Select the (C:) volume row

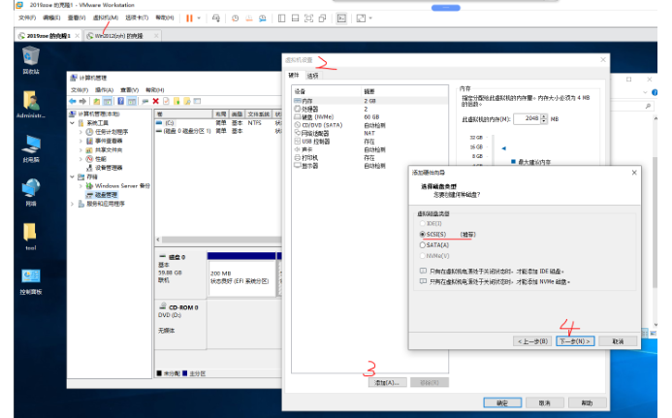click(218, 123)
